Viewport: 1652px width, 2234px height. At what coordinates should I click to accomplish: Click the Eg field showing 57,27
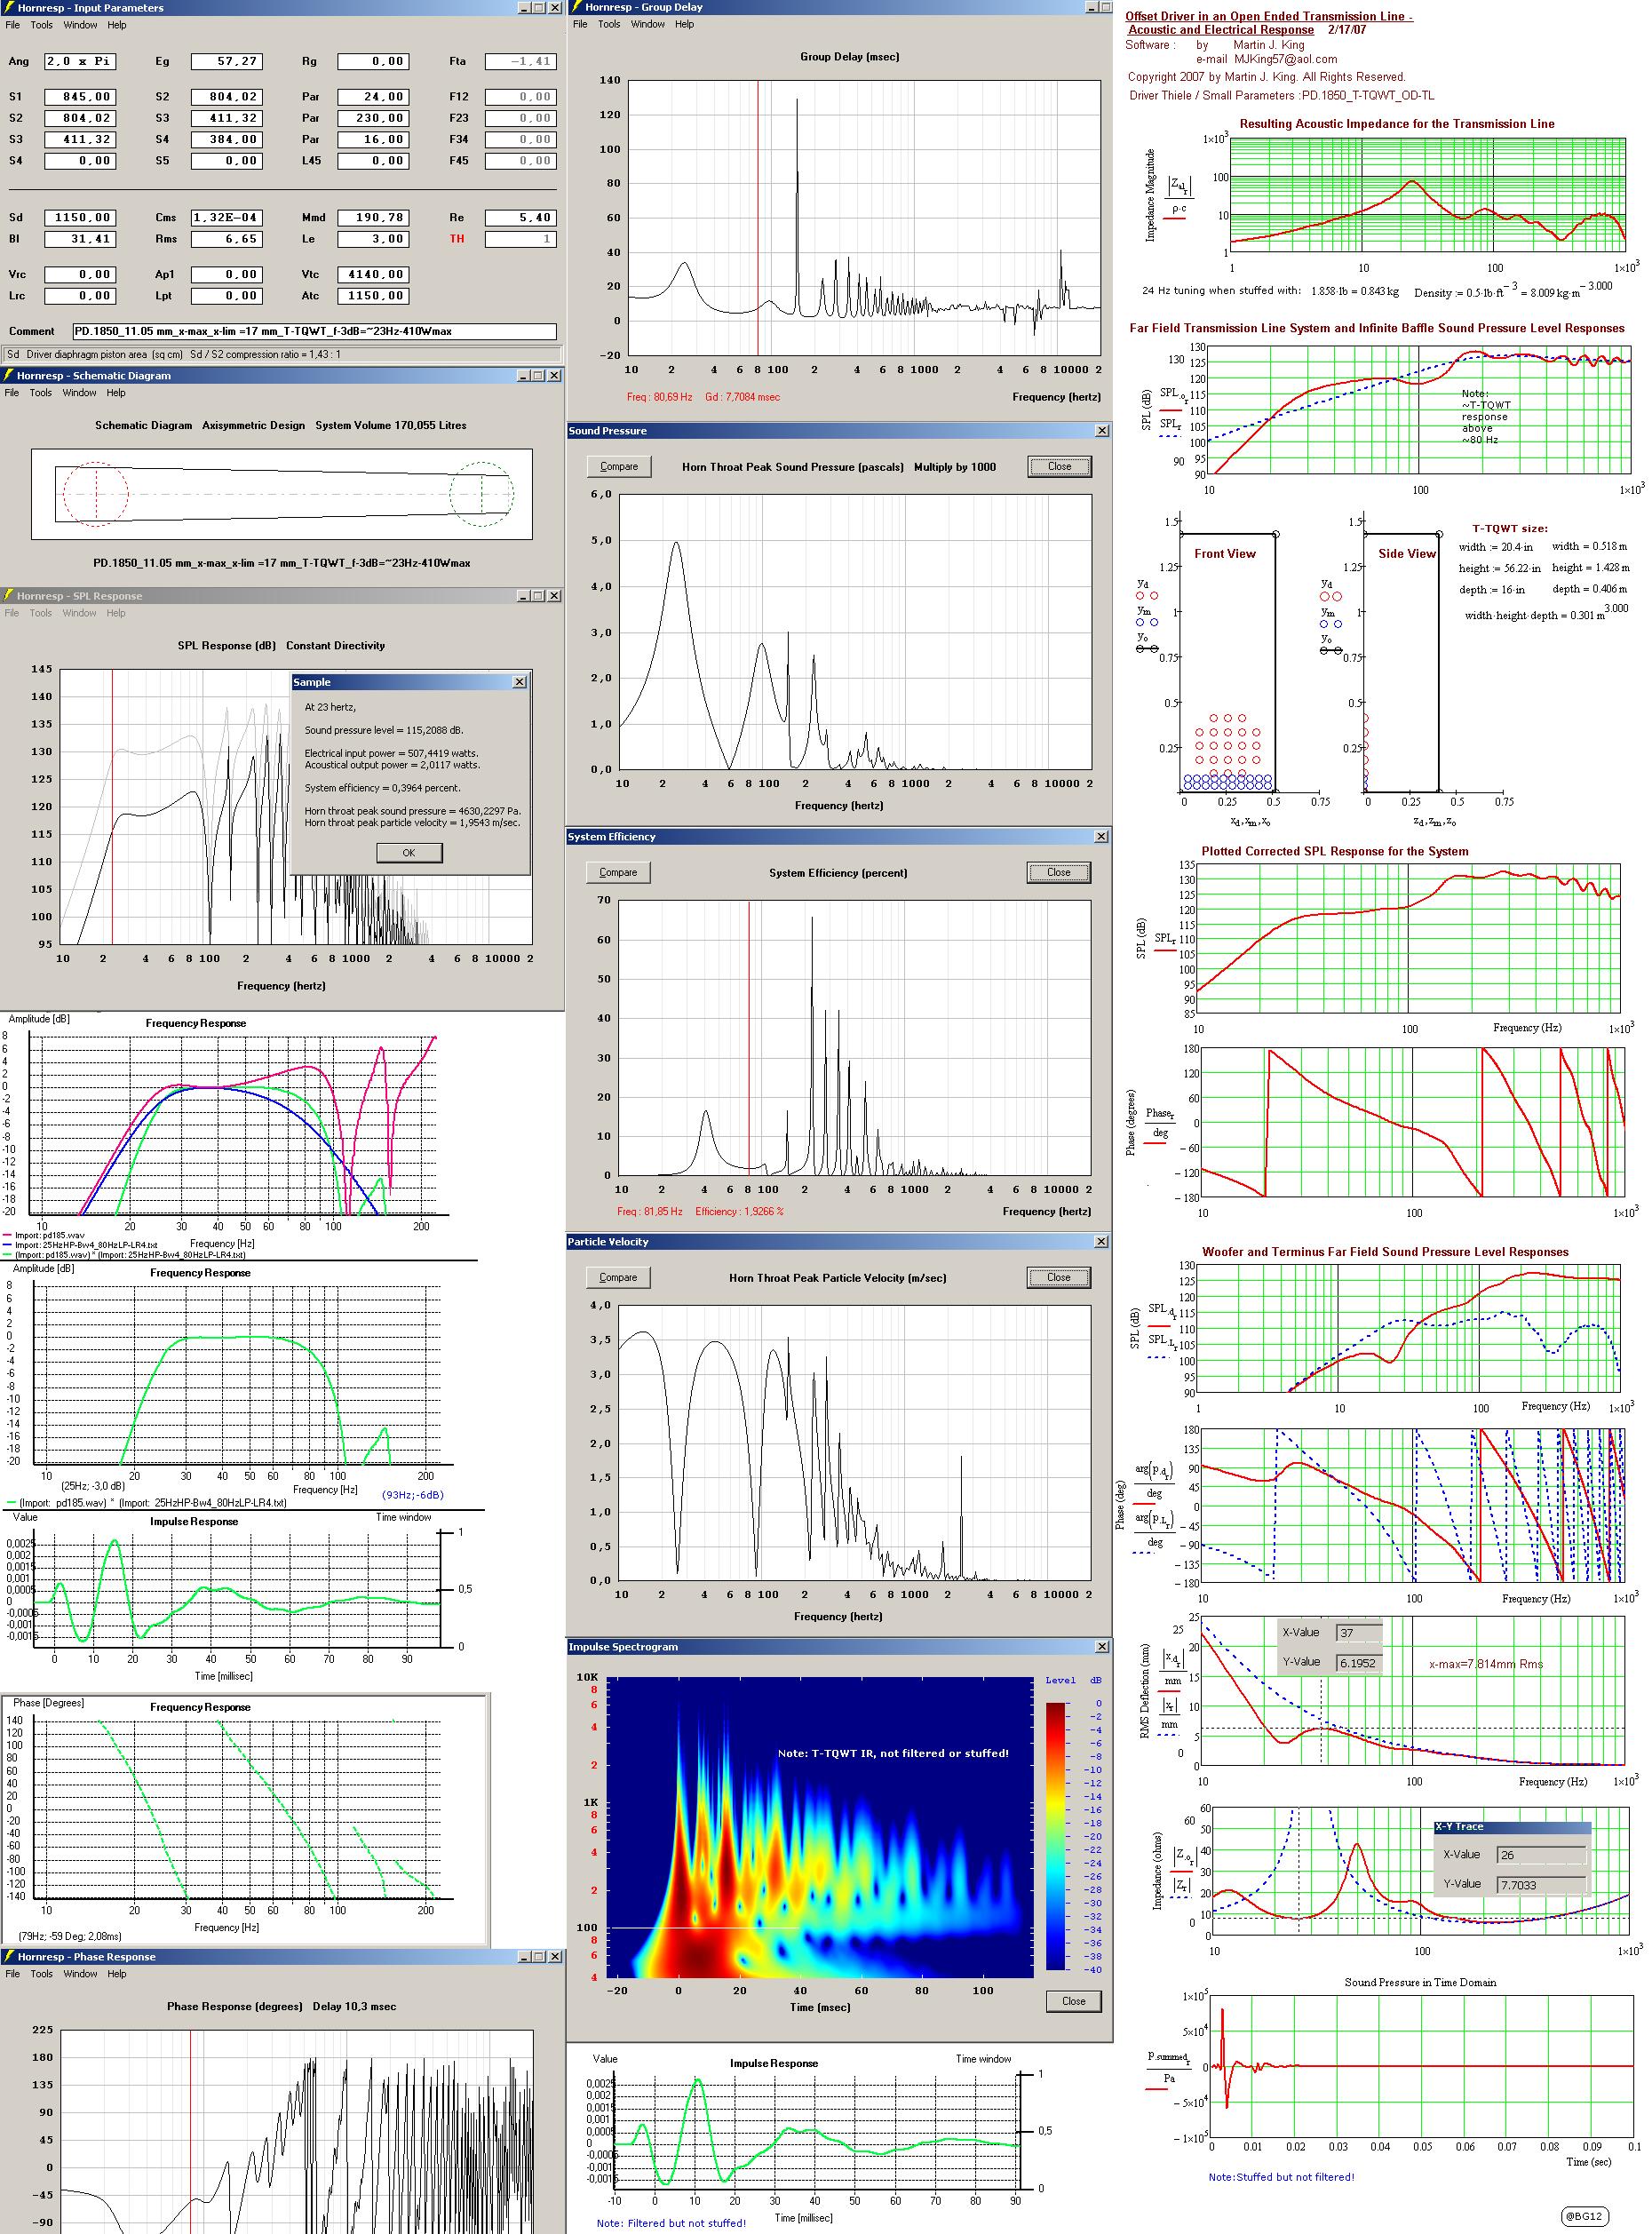[x=227, y=62]
